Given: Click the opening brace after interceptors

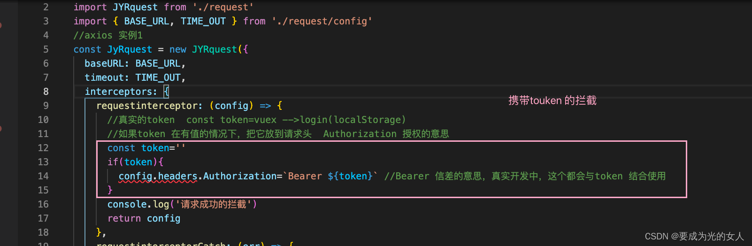Looking at the screenshot, I should click(x=166, y=92).
